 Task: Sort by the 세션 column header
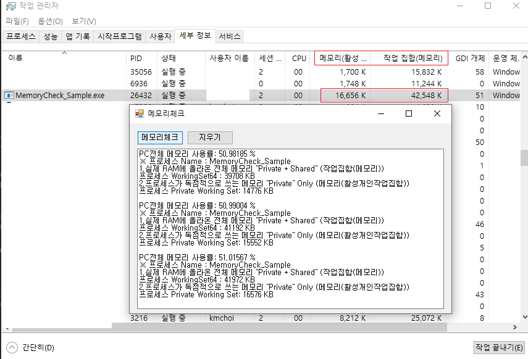pos(270,58)
